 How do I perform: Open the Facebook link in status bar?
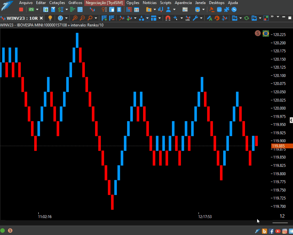[x=271, y=231]
